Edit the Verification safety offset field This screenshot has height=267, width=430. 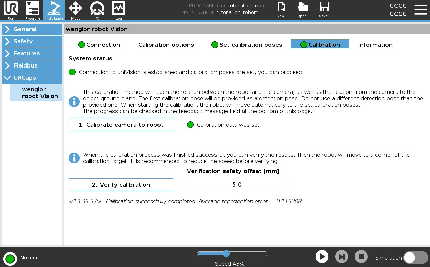coord(237,185)
